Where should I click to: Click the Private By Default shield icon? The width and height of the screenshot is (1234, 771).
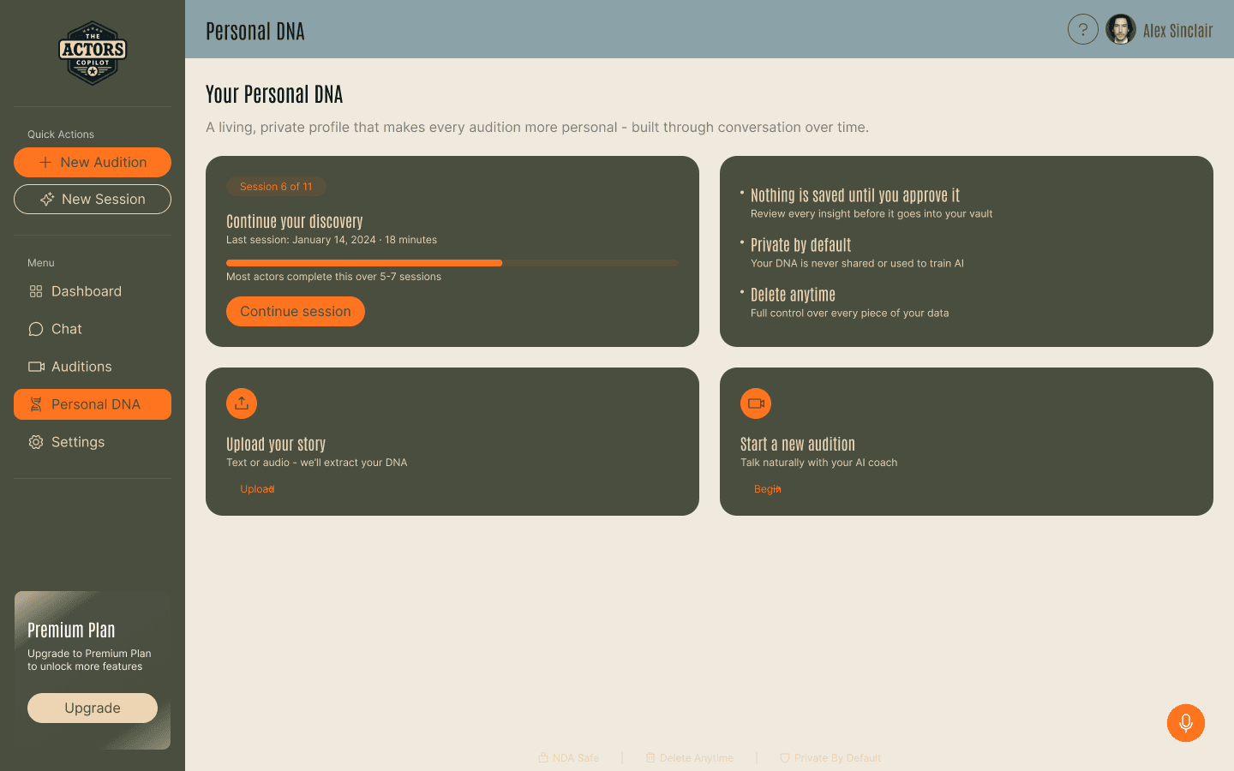[x=785, y=758]
